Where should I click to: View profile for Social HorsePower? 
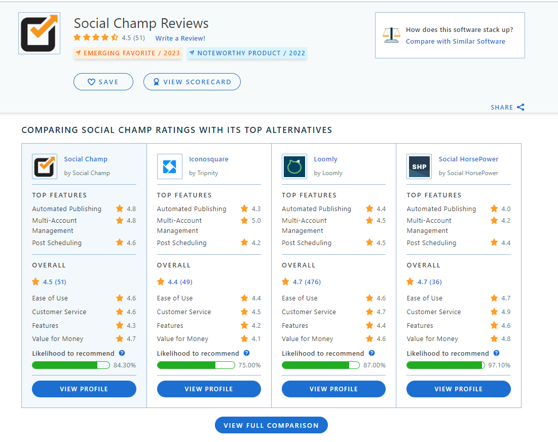pyautogui.click(x=459, y=389)
